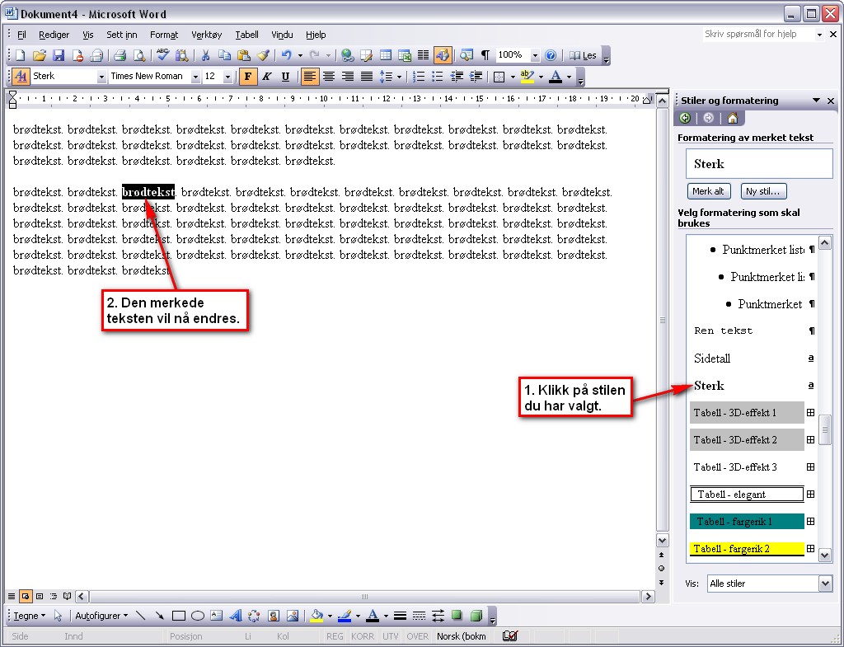Click the Save floppy disk icon
Screen dimensions: 844x647
tap(59, 55)
